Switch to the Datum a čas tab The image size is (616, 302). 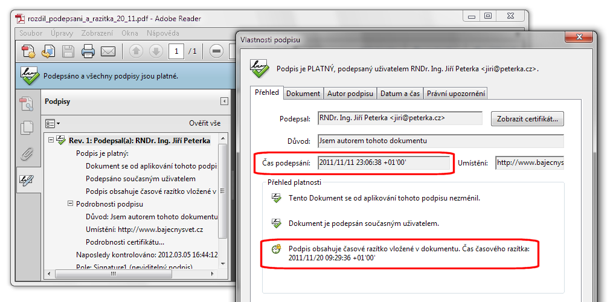400,94
